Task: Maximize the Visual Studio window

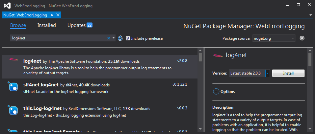Action: [x=299, y=4]
